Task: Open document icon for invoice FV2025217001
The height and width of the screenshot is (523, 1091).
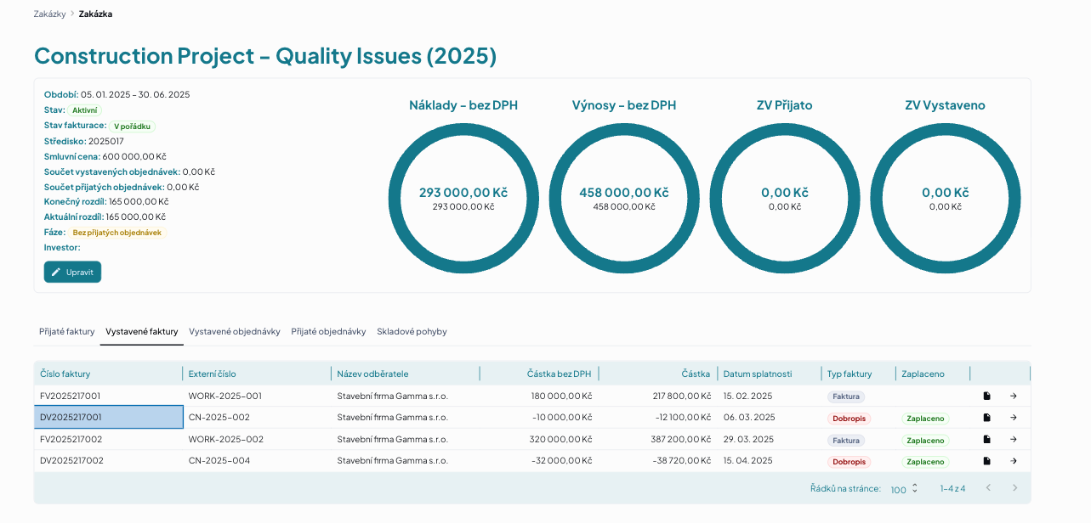Action: click(986, 396)
